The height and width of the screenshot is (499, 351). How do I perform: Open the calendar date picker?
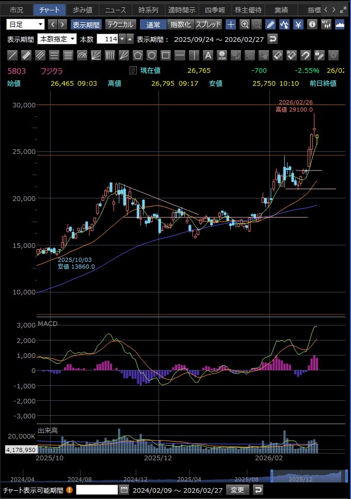pyautogui.click(x=124, y=490)
